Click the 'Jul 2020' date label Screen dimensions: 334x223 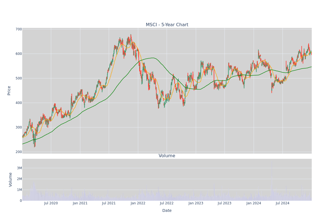pyautogui.click(x=51, y=203)
